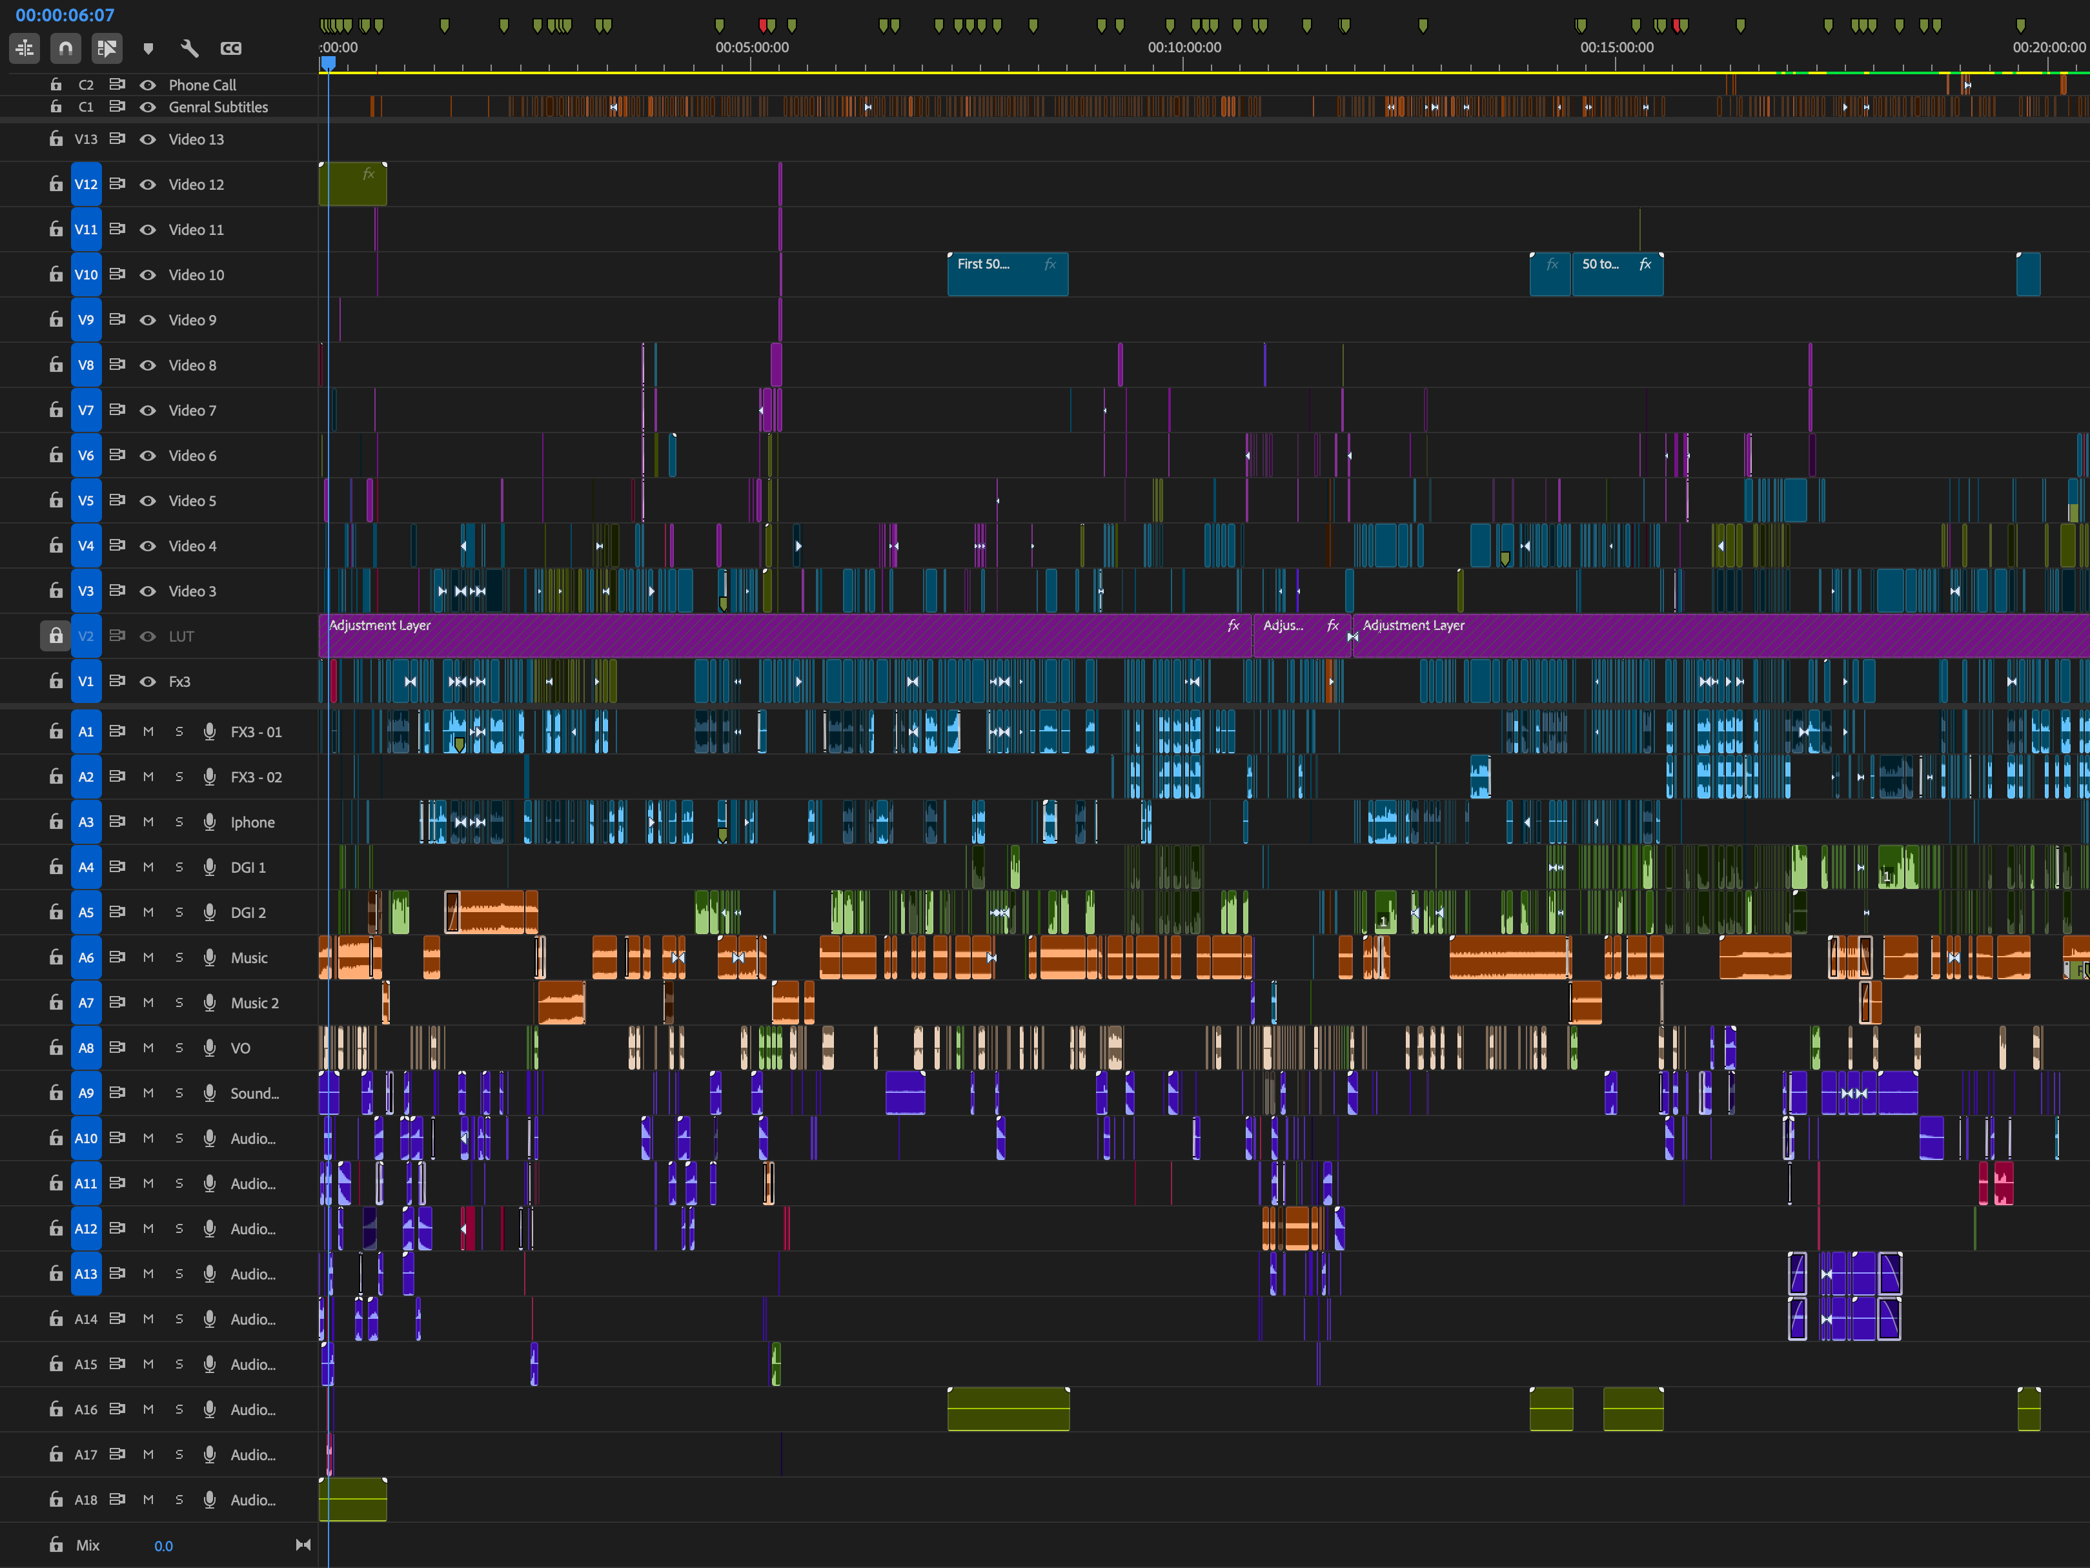2090x1568 pixels.
Task: Click the Mix track go-to-keyframe arrow
Action: pyautogui.click(x=302, y=1545)
